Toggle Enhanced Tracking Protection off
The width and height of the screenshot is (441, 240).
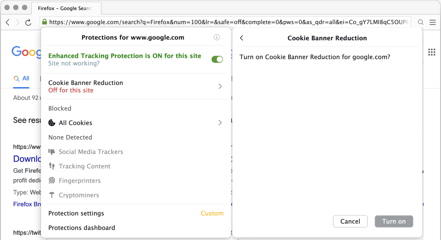coord(217,59)
